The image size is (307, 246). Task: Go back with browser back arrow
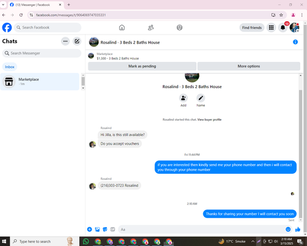coord(4,15)
